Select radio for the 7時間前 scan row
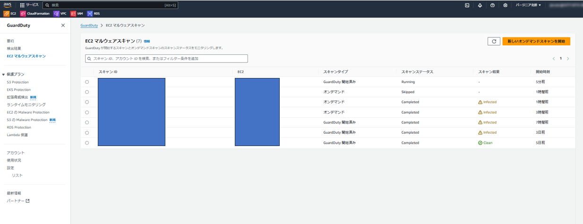583x224 pixels. coord(87,122)
